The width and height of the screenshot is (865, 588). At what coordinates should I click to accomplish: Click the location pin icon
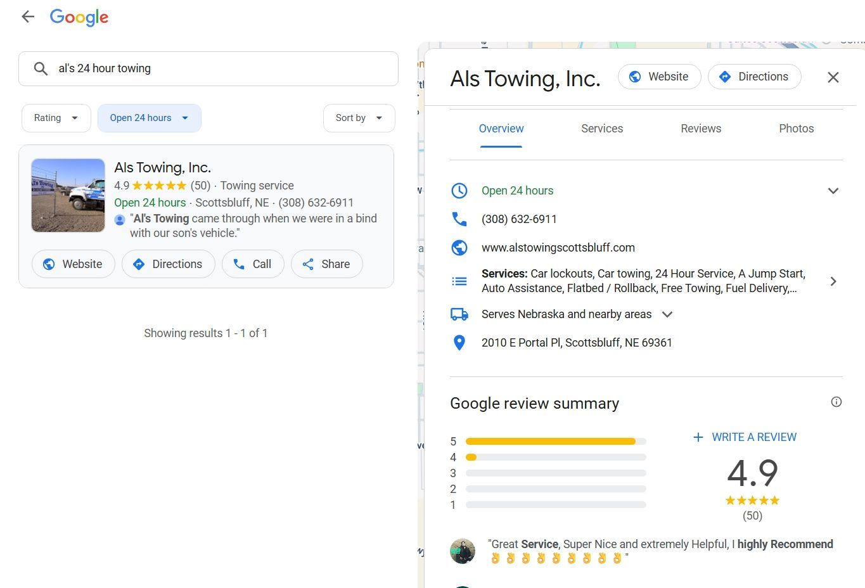(459, 343)
